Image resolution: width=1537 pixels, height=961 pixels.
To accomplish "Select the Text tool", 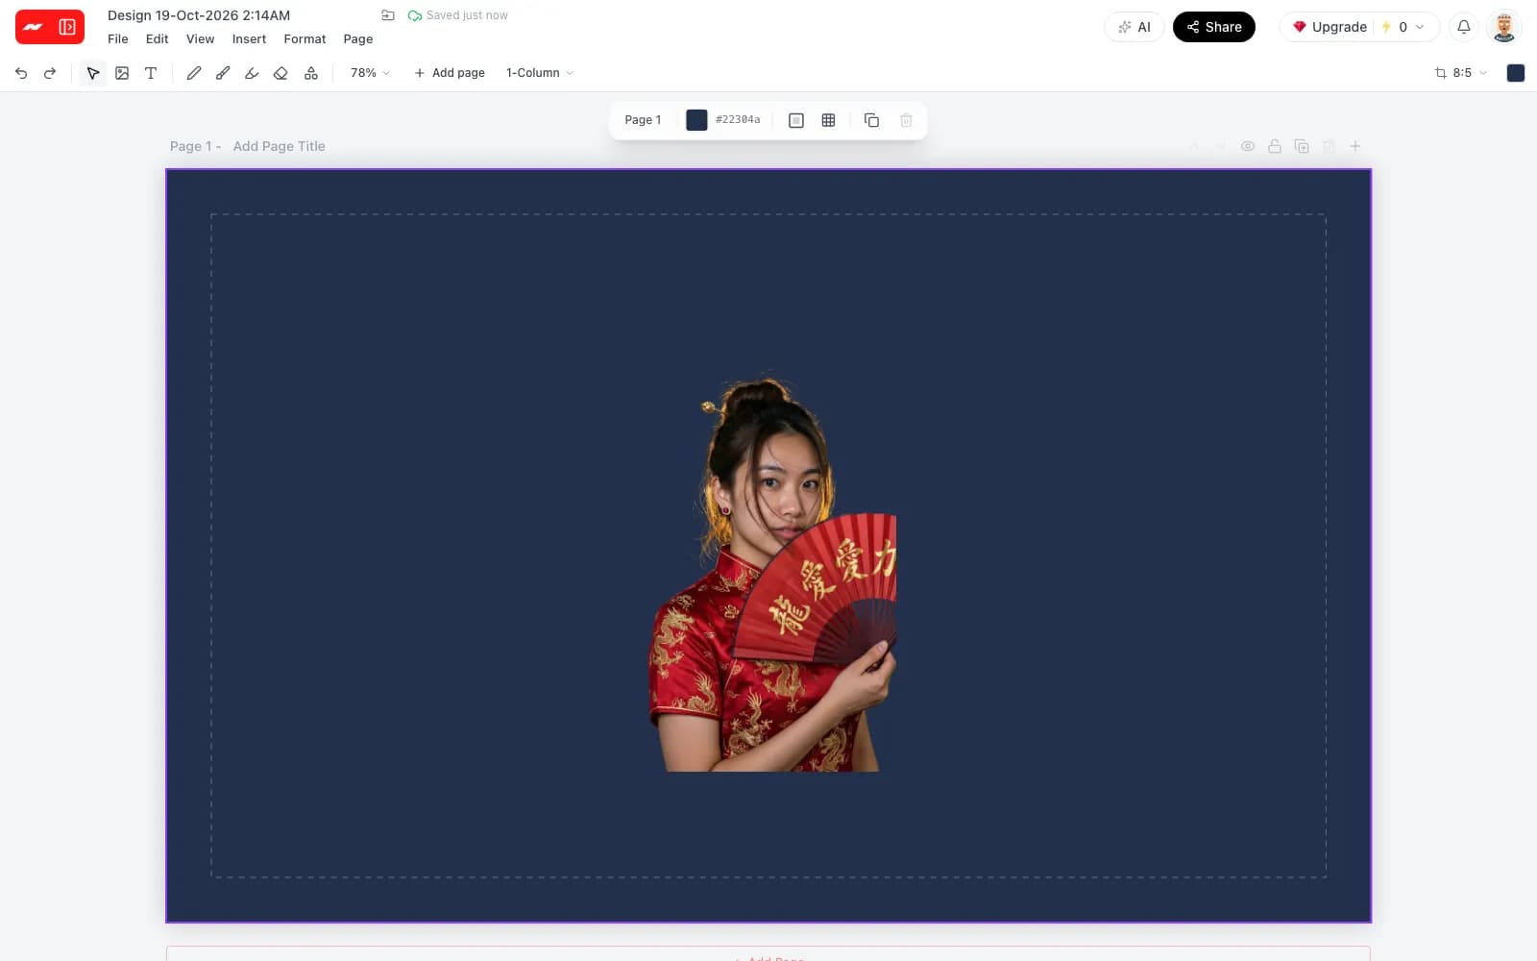I will [151, 73].
